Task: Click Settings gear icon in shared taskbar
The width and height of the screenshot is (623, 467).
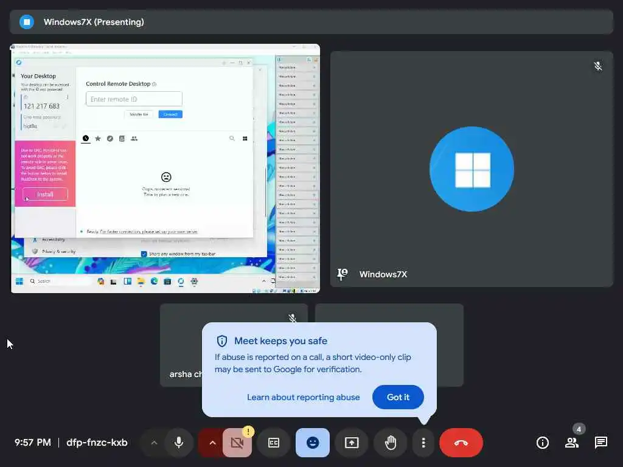Action: click(194, 281)
